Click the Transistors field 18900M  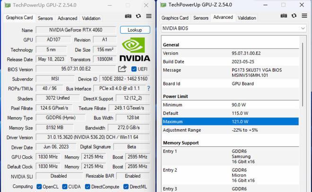point(105,59)
